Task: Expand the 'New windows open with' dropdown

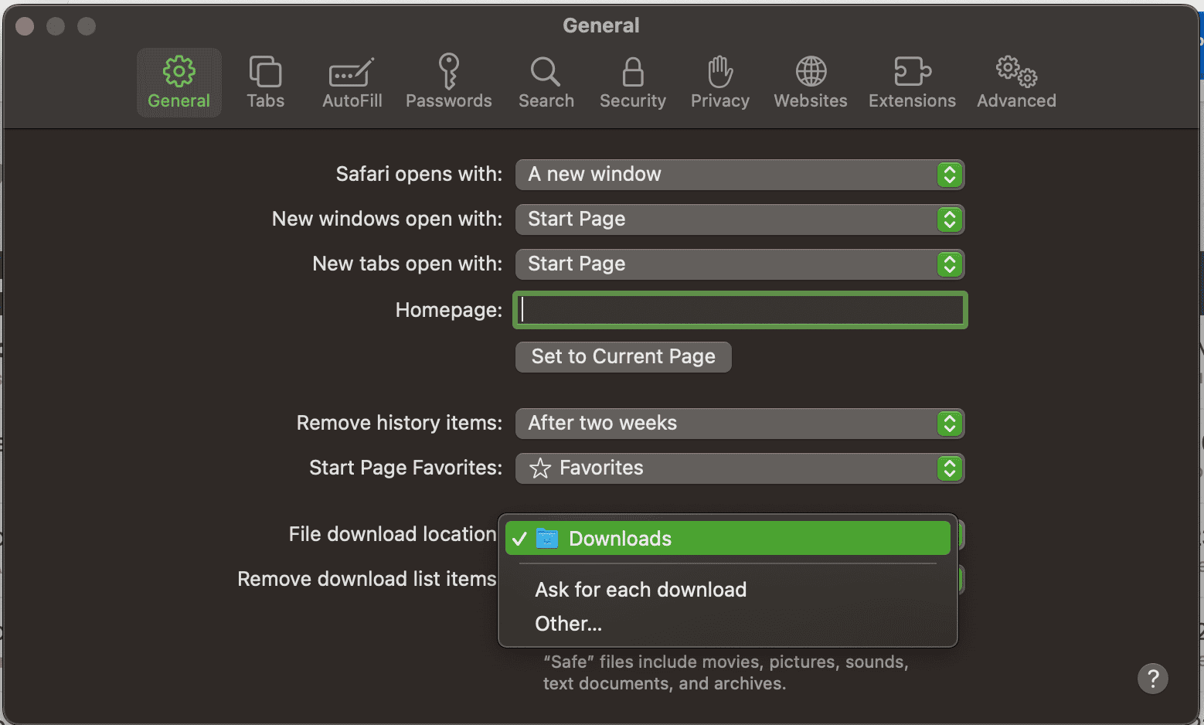Action: point(740,220)
